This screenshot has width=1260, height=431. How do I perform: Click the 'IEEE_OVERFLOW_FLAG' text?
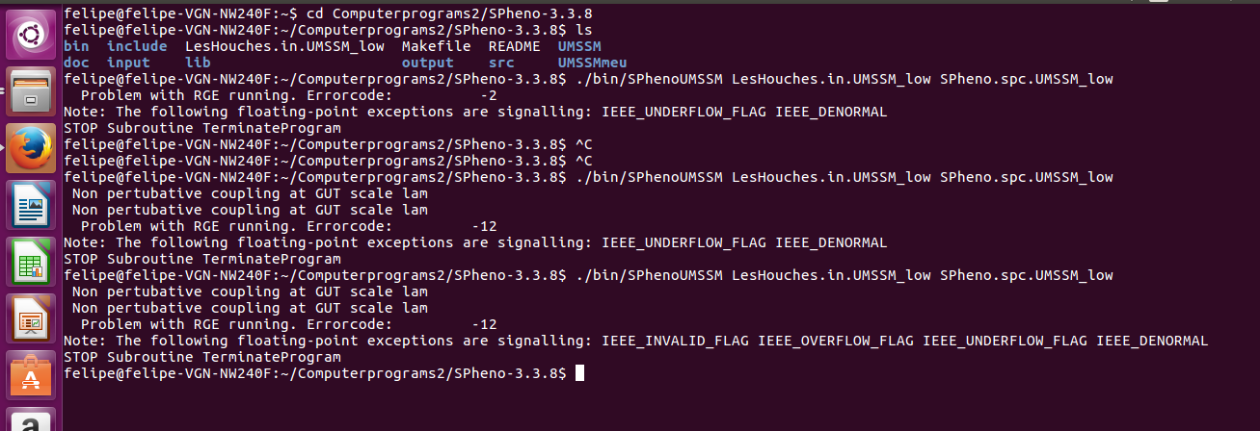pyautogui.click(x=835, y=341)
